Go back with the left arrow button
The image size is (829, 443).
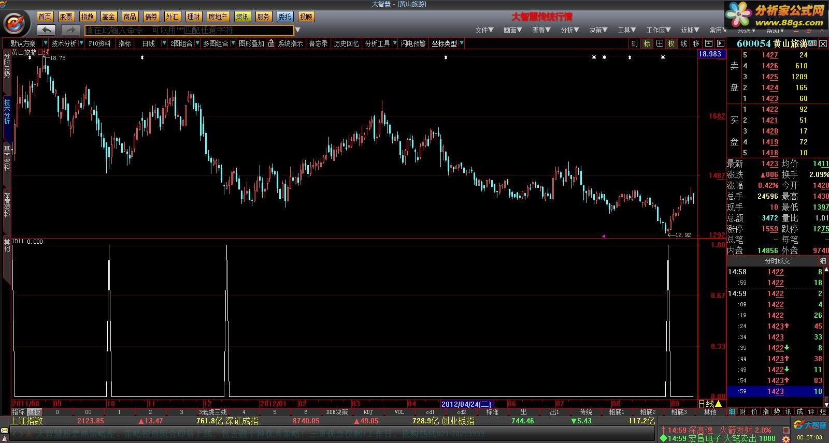click(47, 30)
